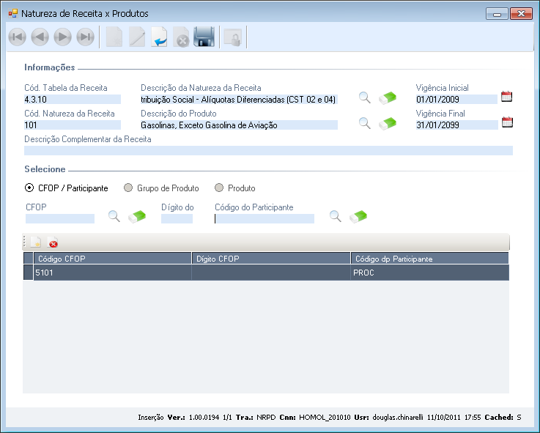
Task: Click the Save floppy disk icon
Action: click(204, 37)
